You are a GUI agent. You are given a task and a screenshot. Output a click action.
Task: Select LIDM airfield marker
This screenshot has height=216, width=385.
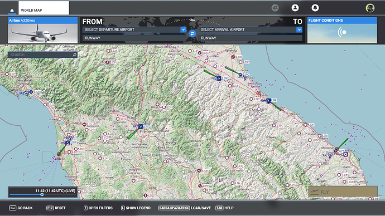pos(133,181)
